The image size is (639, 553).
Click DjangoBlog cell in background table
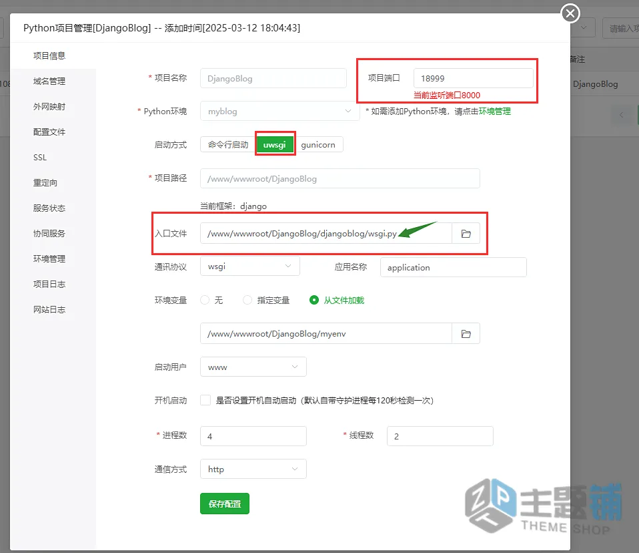[x=595, y=84]
